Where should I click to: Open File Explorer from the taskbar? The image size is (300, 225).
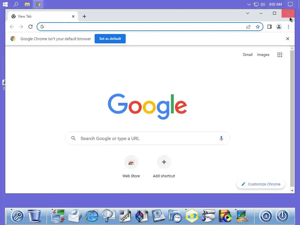[27, 4]
